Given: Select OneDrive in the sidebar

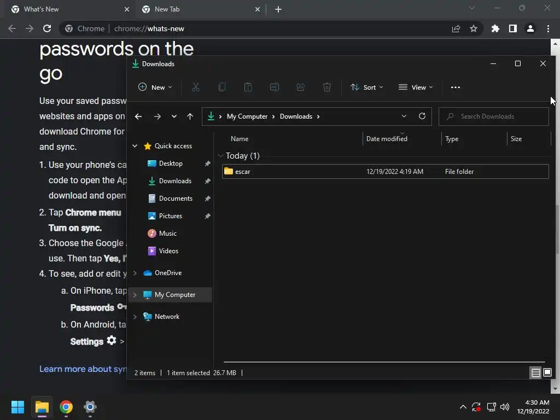Looking at the screenshot, I should [168, 273].
